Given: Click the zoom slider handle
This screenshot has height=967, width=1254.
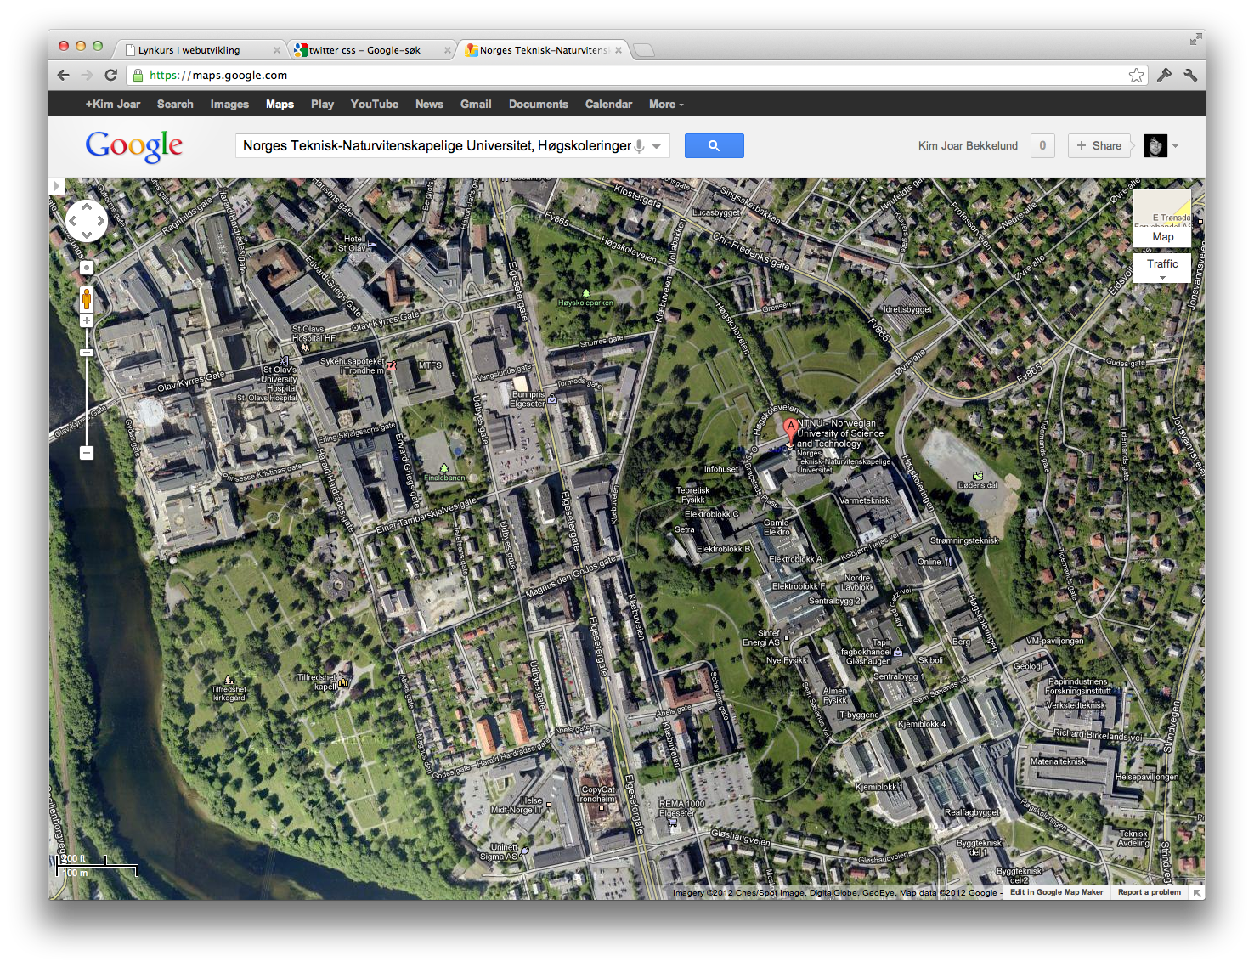Looking at the screenshot, I should [x=87, y=352].
